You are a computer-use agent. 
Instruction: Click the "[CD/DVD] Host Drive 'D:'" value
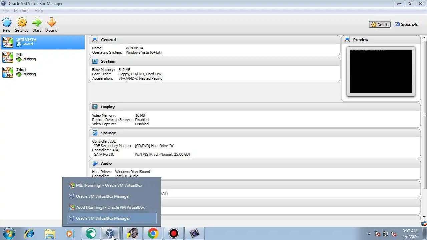154,146
